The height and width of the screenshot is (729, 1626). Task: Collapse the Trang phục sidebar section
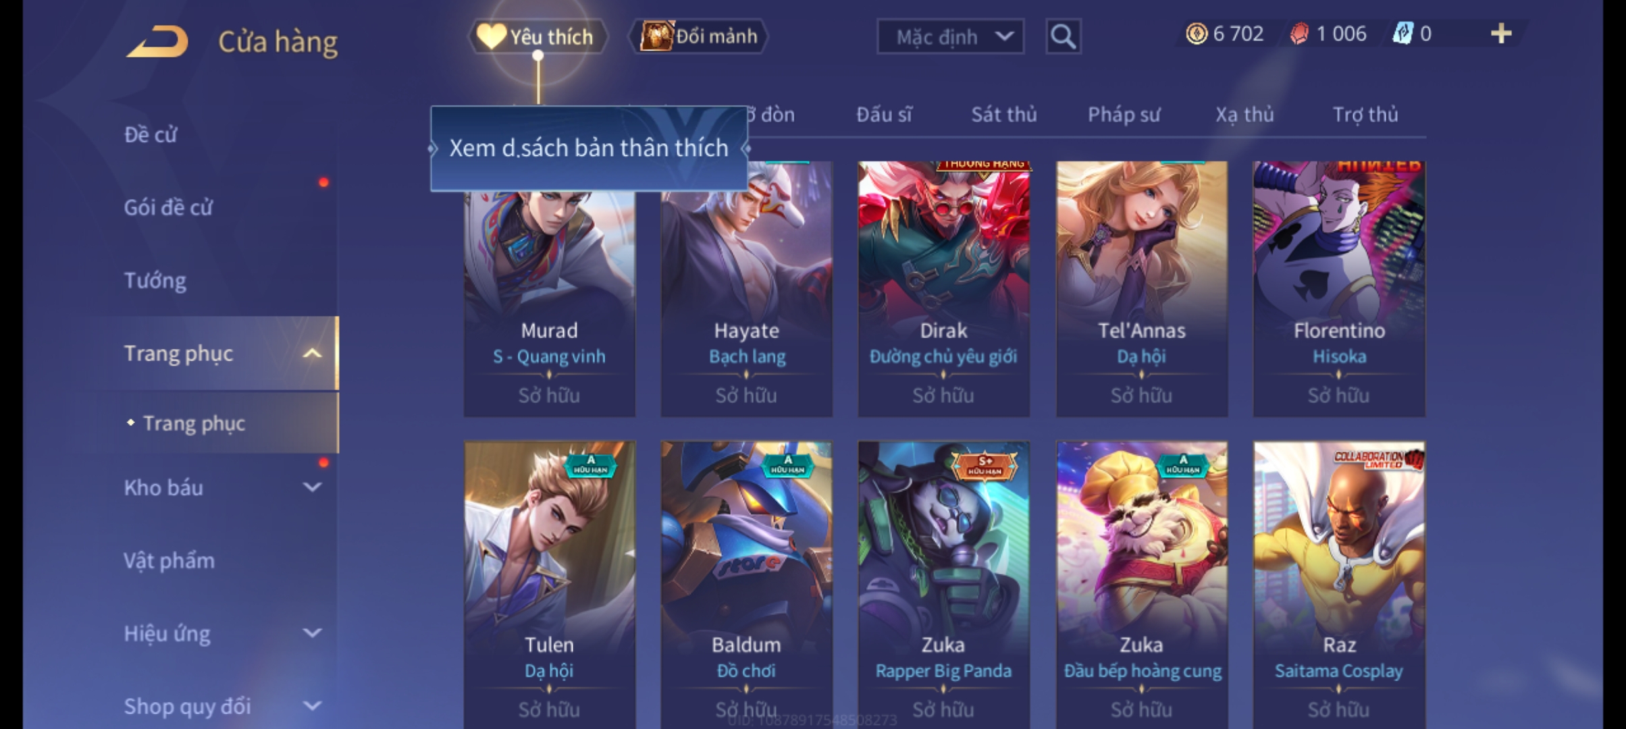pyautogui.click(x=312, y=353)
